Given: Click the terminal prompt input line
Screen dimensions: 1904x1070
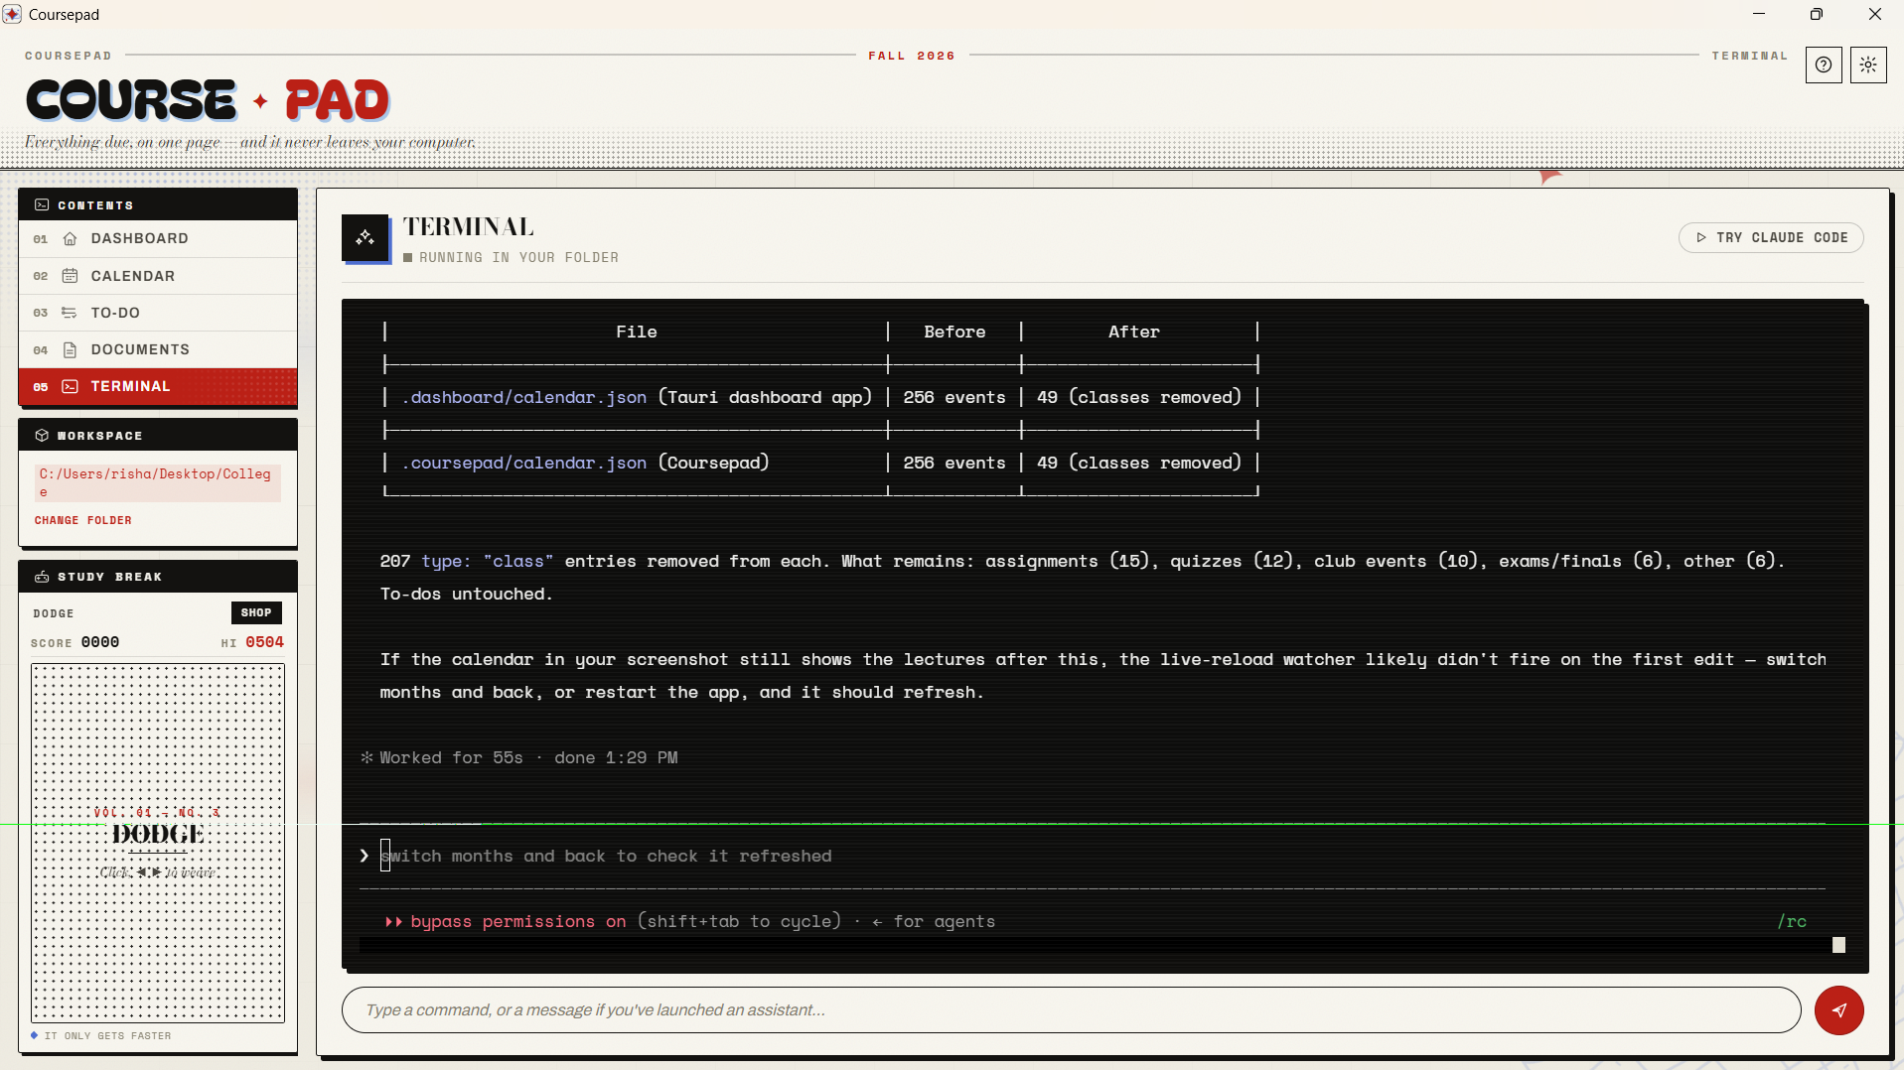Looking at the screenshot, I should pos(1093,856).
